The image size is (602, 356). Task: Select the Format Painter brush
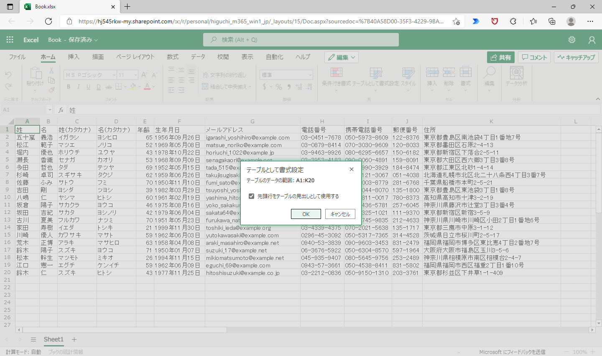click(x=51, y=90)
